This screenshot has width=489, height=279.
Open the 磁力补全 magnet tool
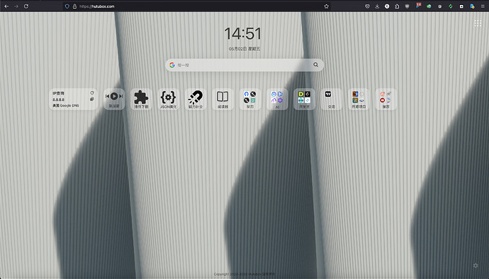coord(196,99)
